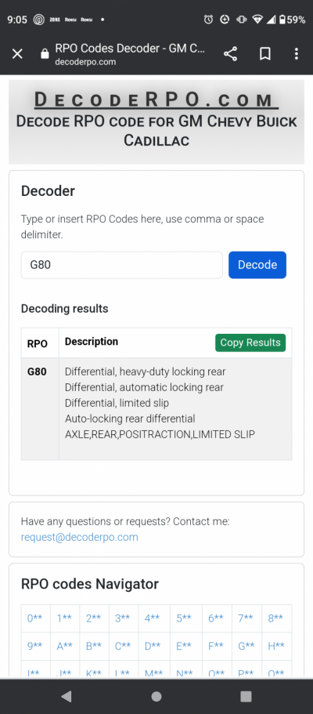
Task: Open the A** codes navigator link
Action: pos(65,646)
